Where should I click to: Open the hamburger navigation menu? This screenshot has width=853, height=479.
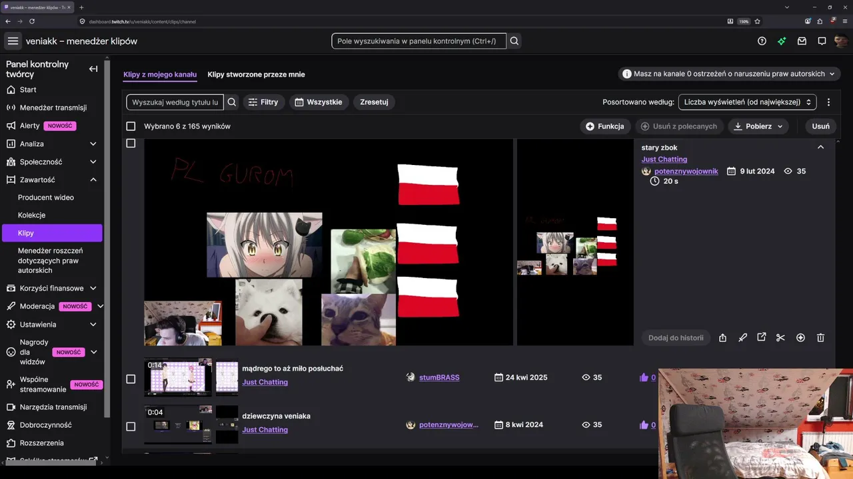[13, 41]
